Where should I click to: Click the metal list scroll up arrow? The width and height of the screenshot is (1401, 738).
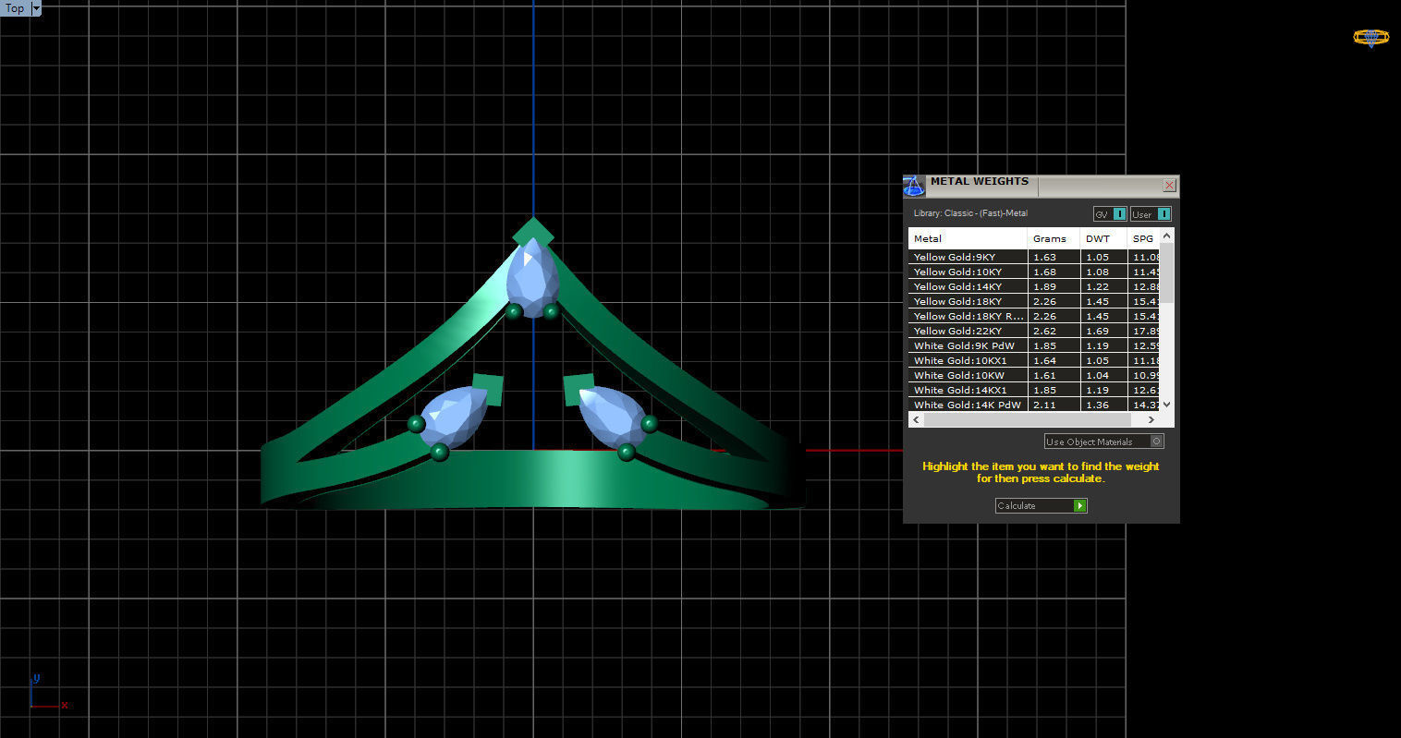coord(1166,236)
